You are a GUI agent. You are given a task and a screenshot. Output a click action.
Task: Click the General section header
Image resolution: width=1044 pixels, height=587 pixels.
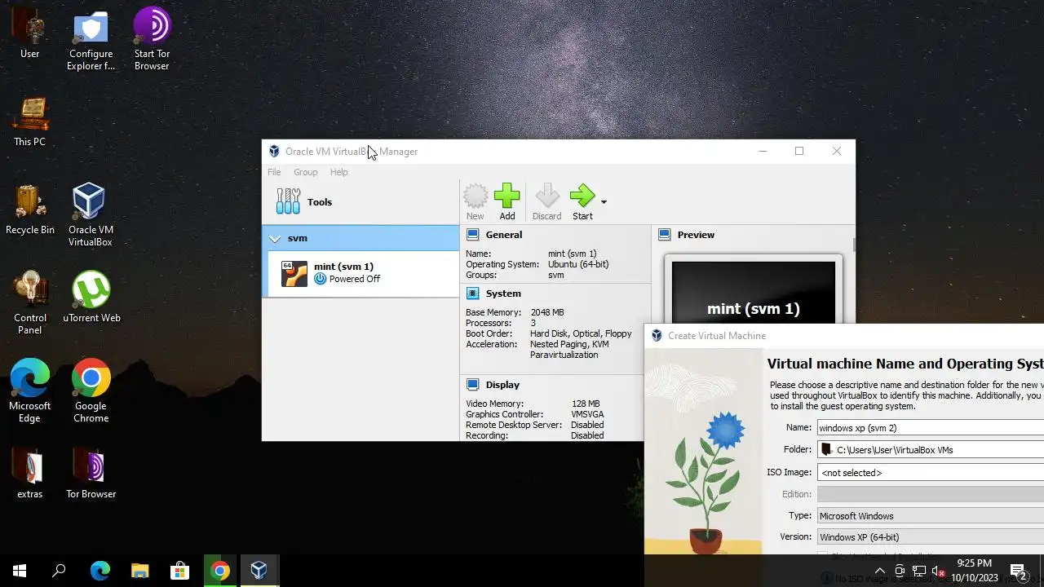(504, 235)
